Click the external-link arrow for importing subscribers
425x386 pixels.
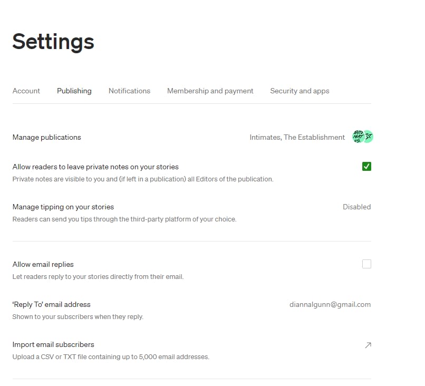[x=367, y=345]
